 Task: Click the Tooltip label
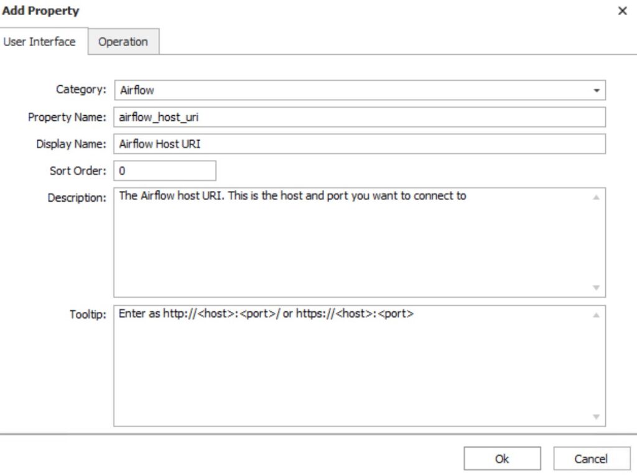tap(88, 314)
